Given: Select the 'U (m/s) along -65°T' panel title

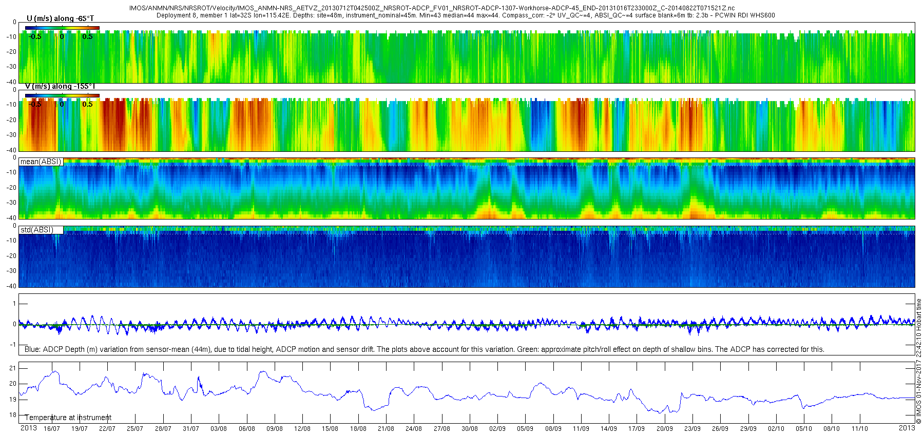Looking at the screenshot, I should tap(60, 18).
